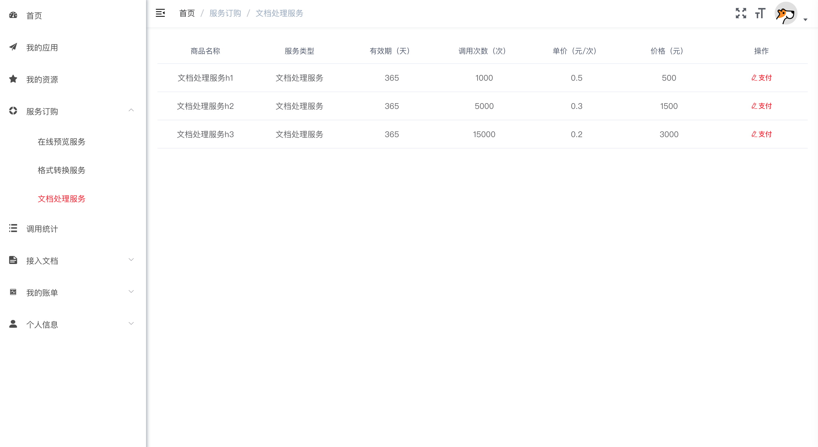The image size is (818, 447).
Task: Click the paper plane icon for 我的应用
Action: [13, 47]
